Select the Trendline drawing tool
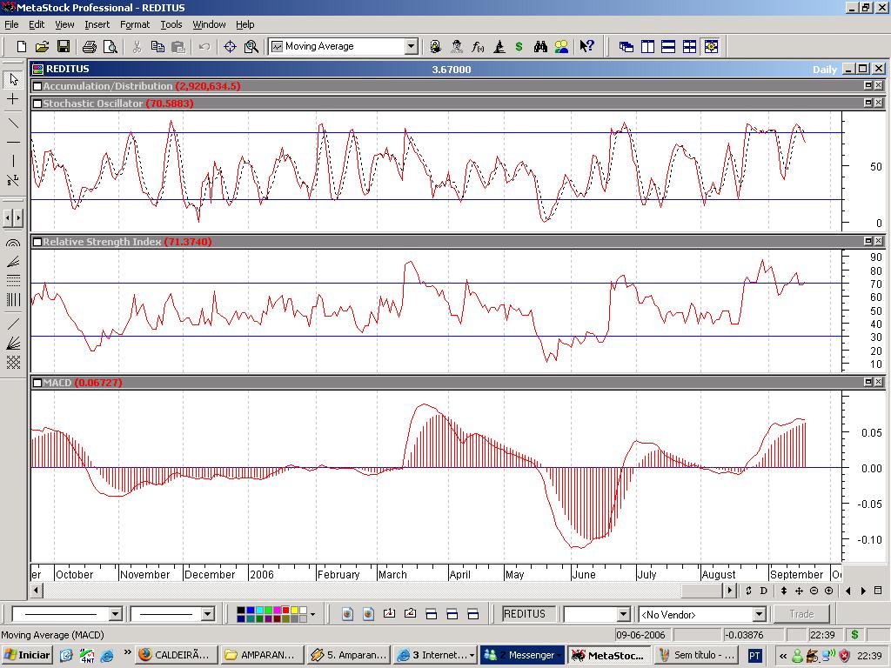891x668 pixels. [13, 122]
